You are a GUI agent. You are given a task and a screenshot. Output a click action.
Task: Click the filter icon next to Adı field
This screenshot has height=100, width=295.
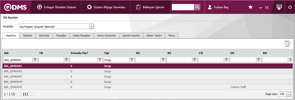tap(35, 59)
